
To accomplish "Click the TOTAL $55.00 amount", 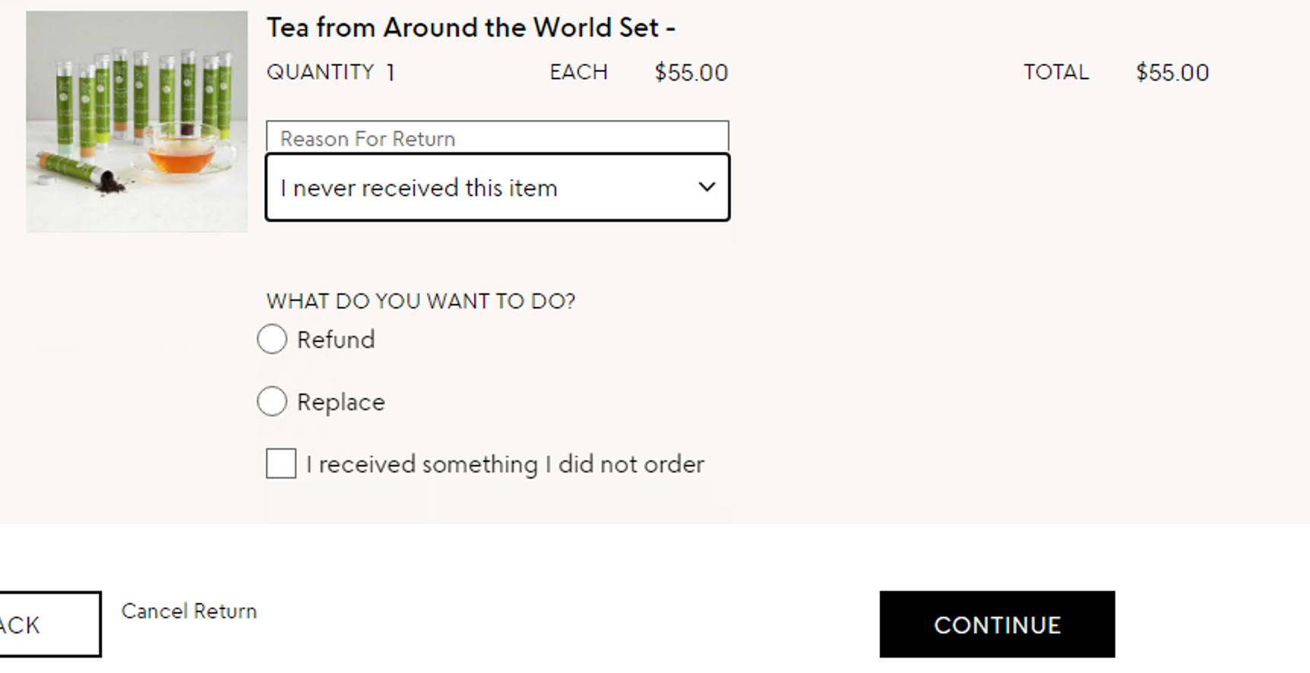I will pos(1172,73).
